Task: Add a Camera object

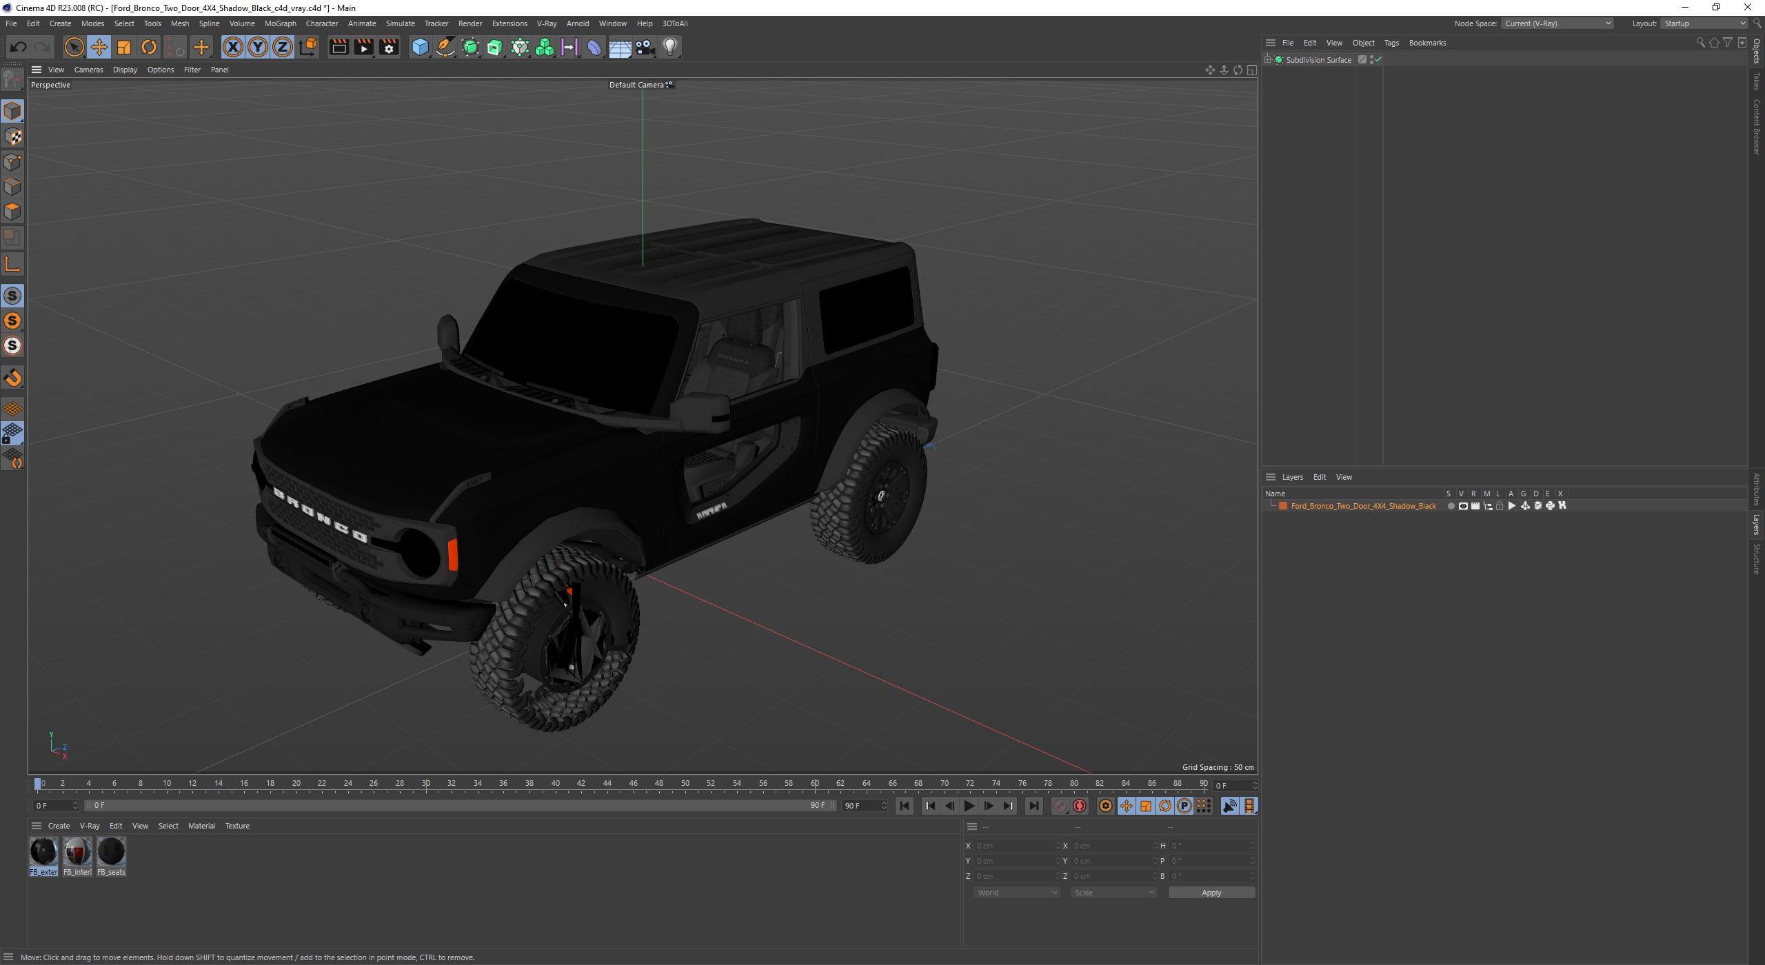Action: click(x=645, y=47)
